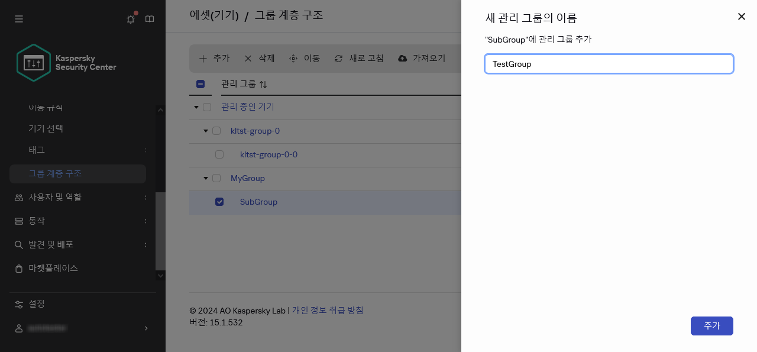Viewport: 757px width, 352px height.
Task: Open the 개인 정보 취급 방침 link
Action: tap(327, 310)
